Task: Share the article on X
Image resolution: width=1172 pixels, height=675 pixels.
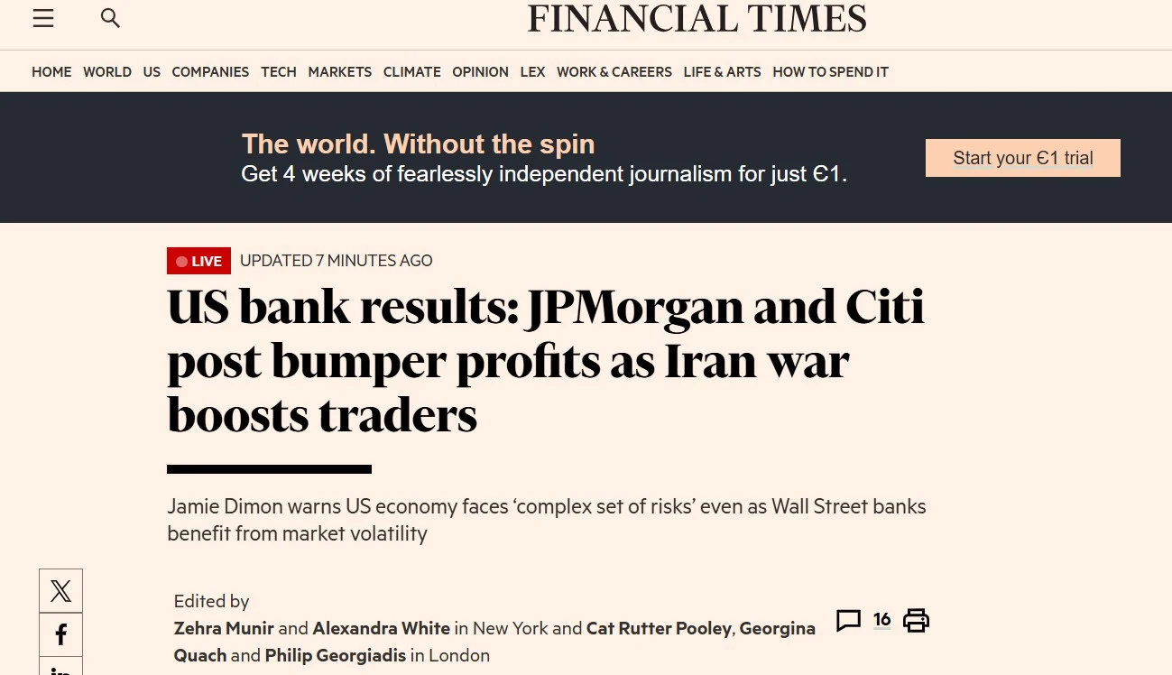Action: pyautogui.click(x=61, y=591)
